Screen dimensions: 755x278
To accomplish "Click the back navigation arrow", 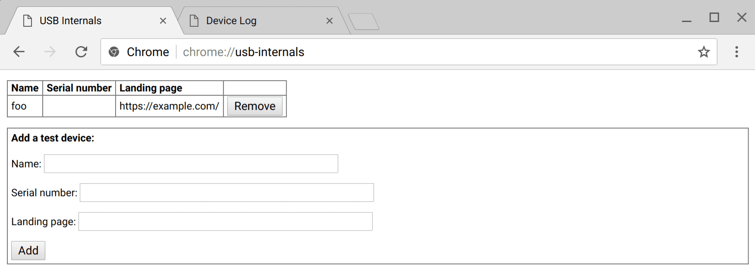I will coord(19,52).
